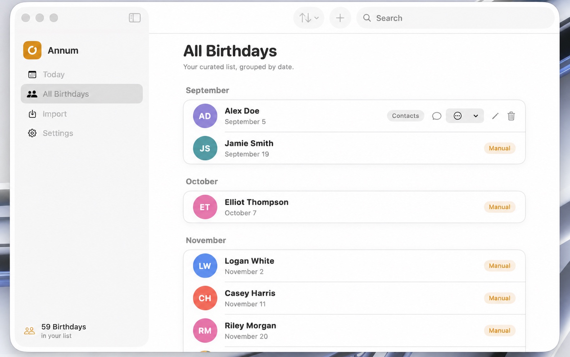The image size is (570, 357).
Task: Click the October section header
Action: click(202, 181)
